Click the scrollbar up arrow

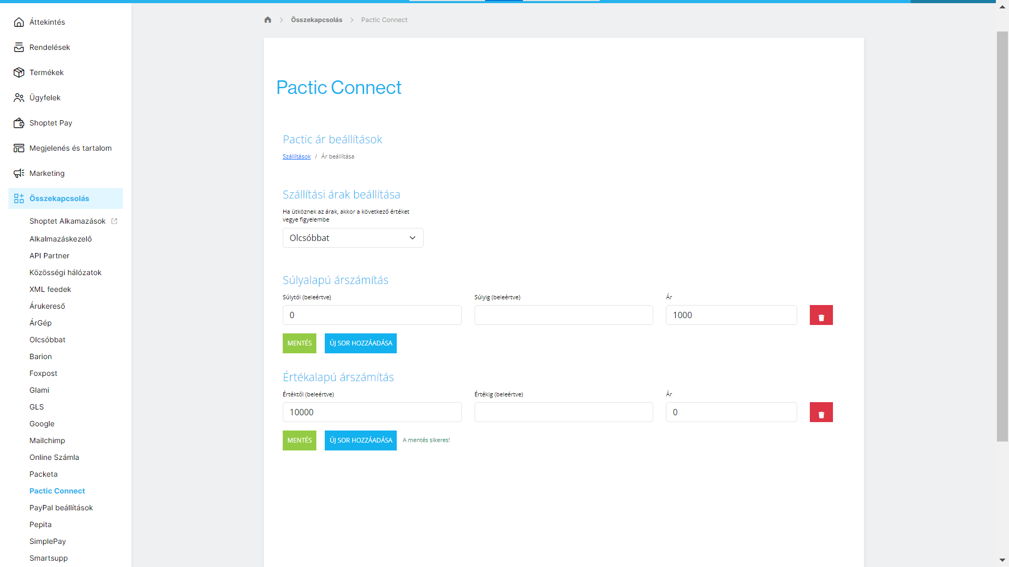click(1002, 7)
